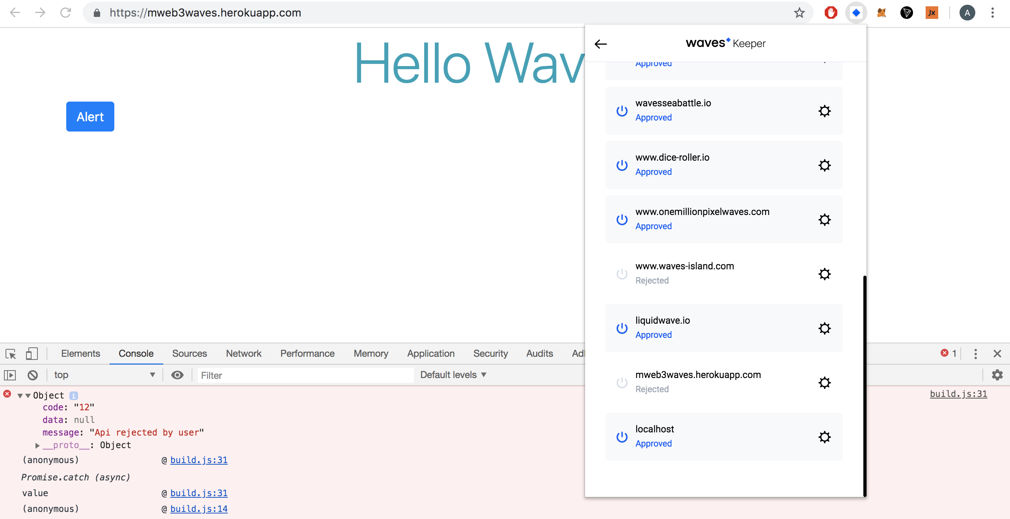Bookmark this page with star icon

point(799,13)
